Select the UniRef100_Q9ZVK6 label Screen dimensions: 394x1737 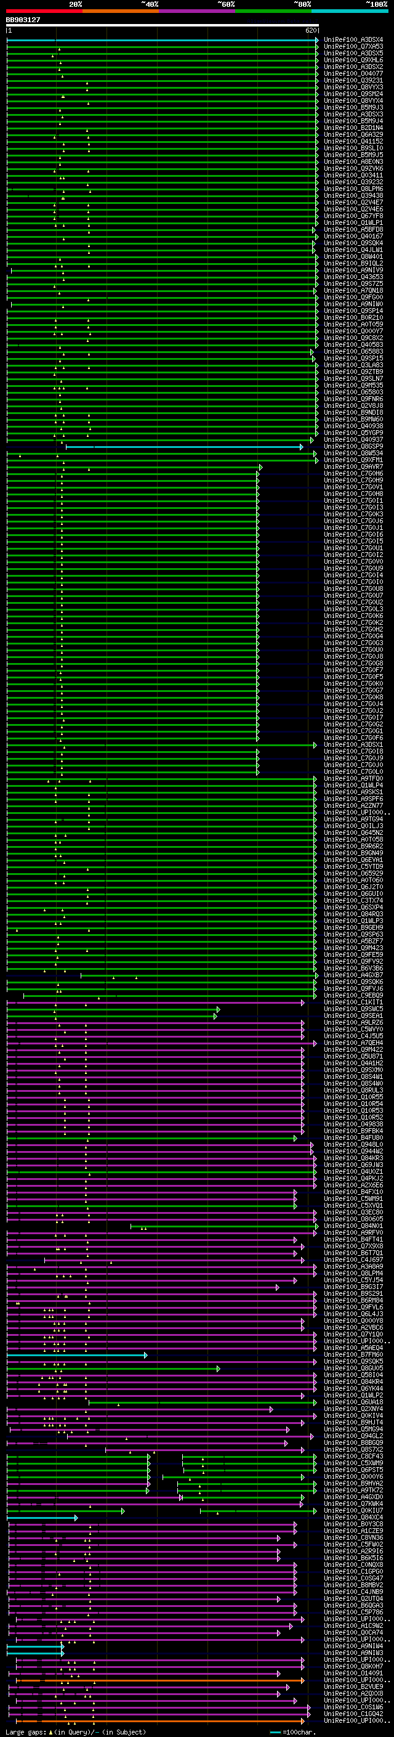[353, 169]
